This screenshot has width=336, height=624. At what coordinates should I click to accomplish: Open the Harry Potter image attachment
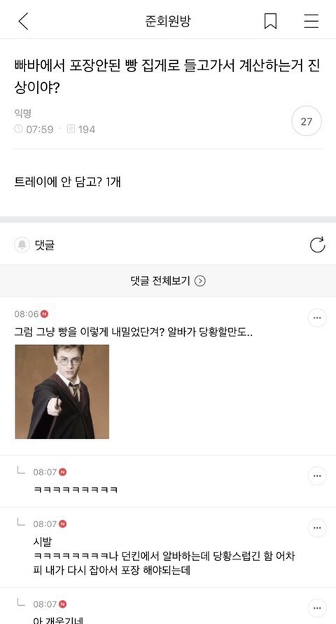pos(62,392)
